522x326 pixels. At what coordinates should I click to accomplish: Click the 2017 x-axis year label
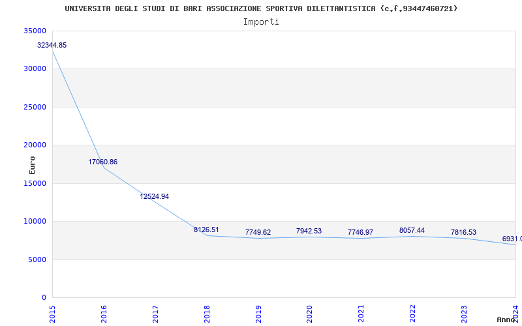(155, 314)
